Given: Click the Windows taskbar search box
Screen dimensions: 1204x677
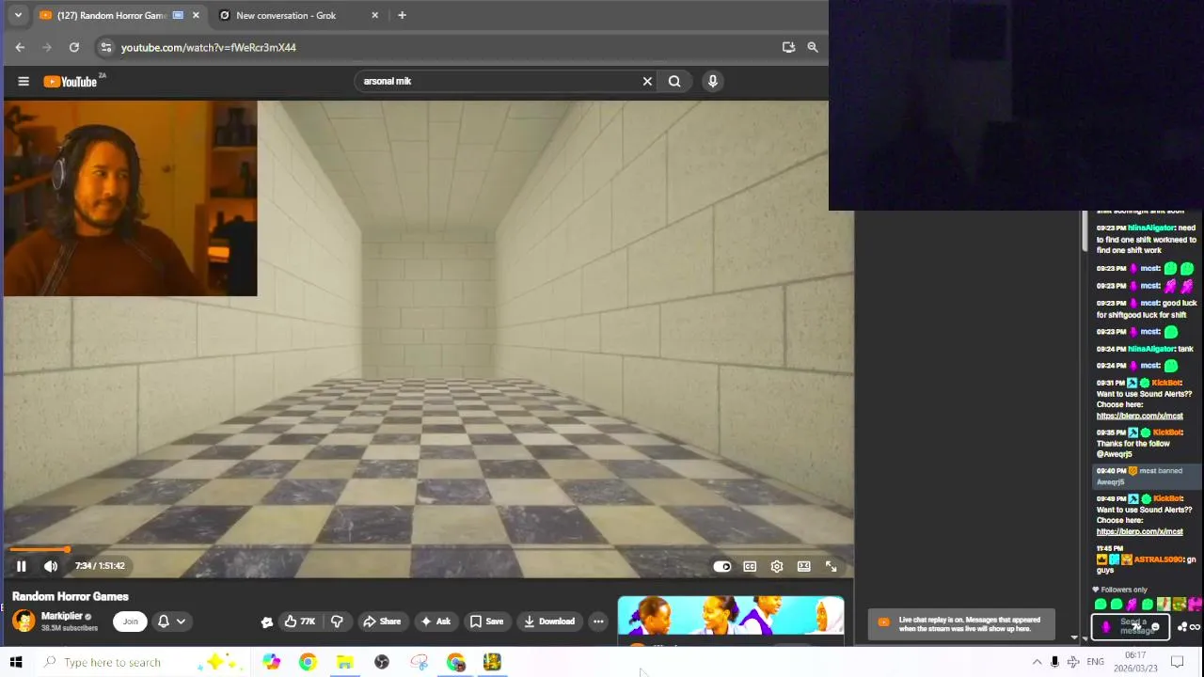Looking at the screenshot, I should click(x=141, y=662).
